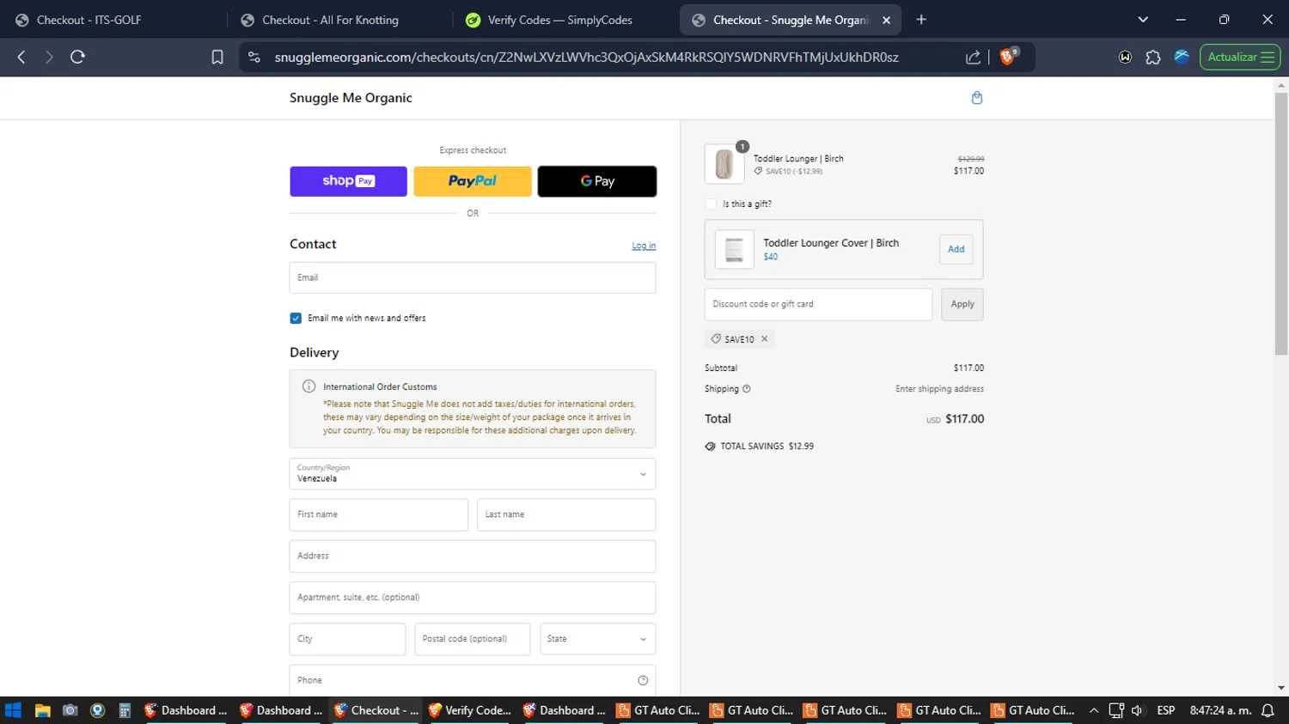Open the Brave Shields icon
1289x724 pixels.
coord(1009,57)
